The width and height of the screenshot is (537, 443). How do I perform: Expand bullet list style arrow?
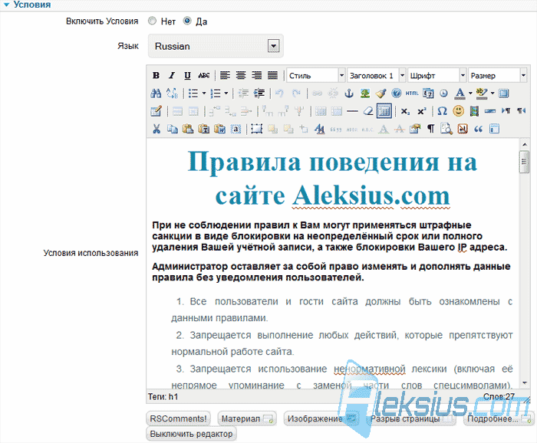(204, 93)
